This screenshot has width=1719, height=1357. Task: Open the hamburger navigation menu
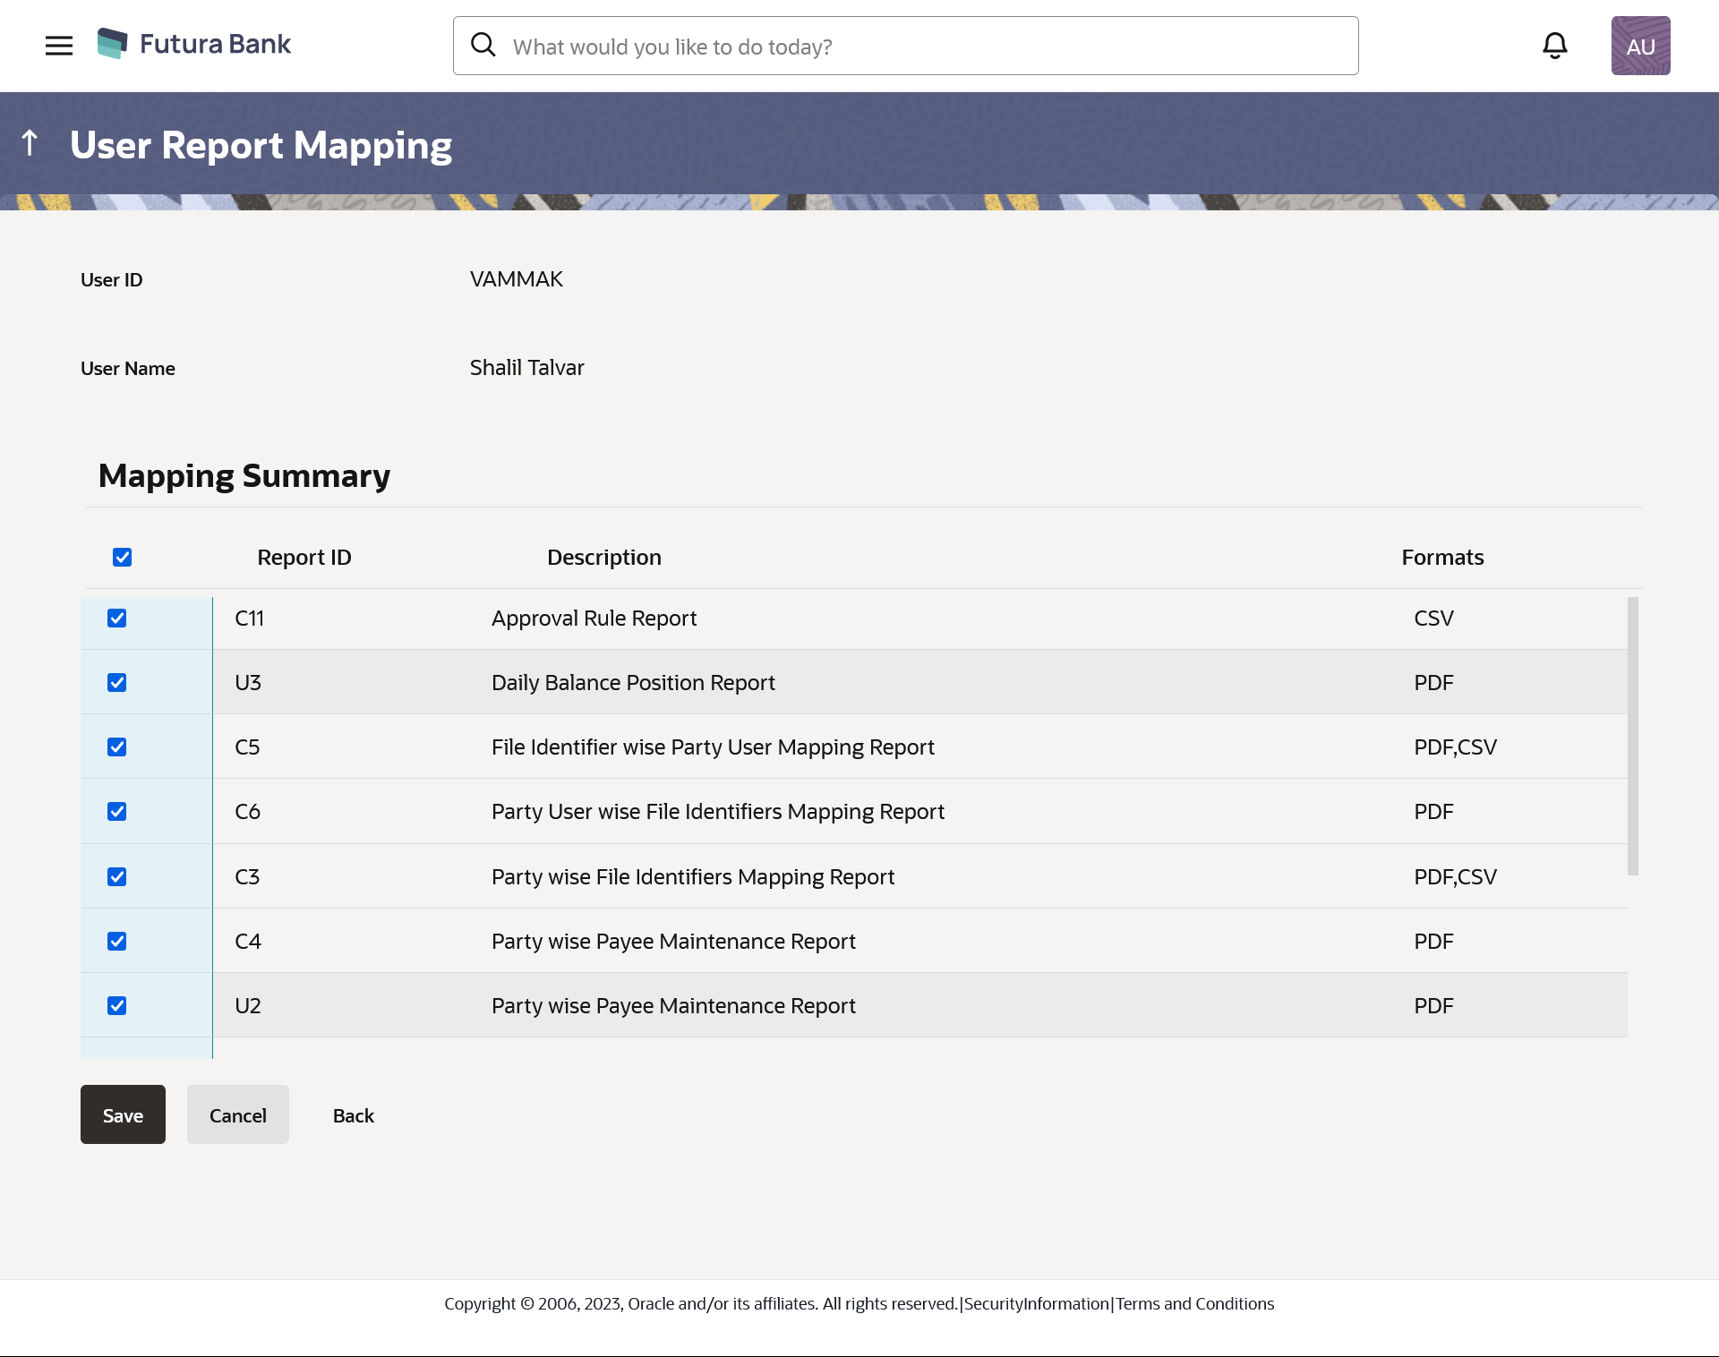tap(59, 46)
